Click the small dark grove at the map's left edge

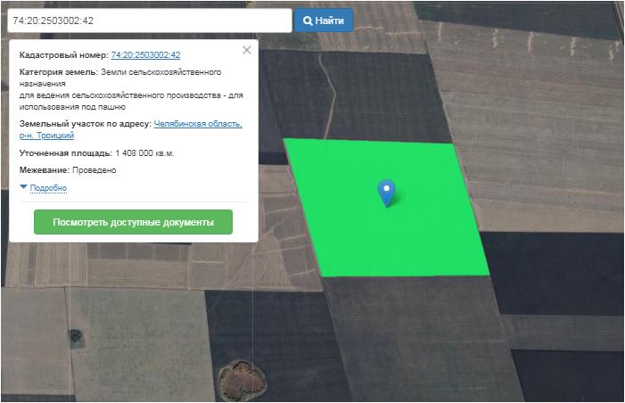click(76, 336)
